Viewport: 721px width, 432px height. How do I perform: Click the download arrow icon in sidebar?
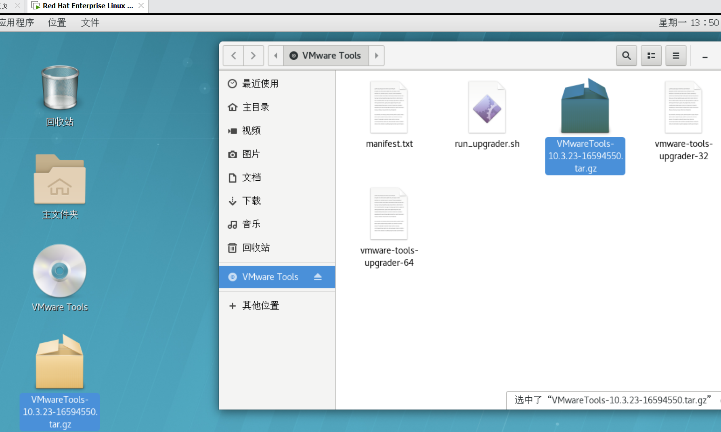point(232,201)
